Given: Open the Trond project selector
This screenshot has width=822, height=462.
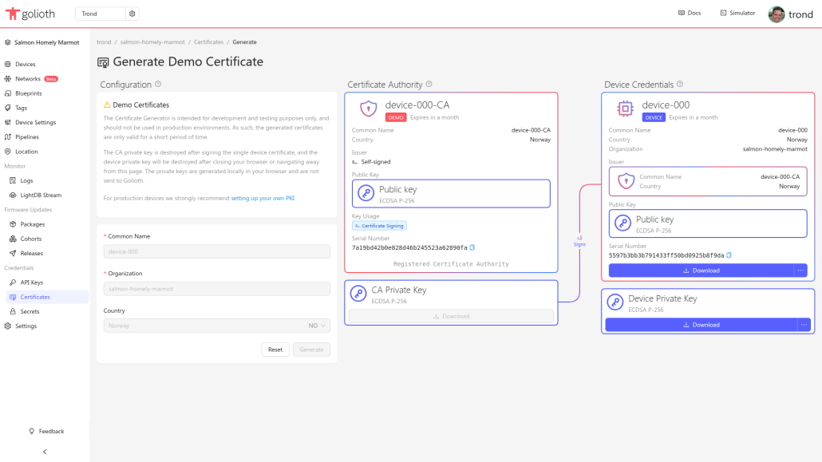Looking at the screenshot, I should click(x=100, y=14).
